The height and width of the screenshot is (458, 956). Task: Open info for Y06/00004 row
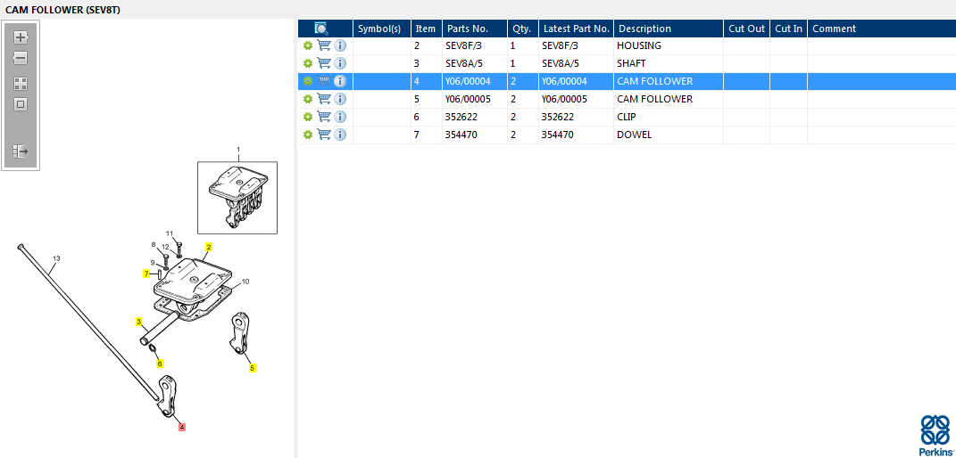tap(340, 81)
